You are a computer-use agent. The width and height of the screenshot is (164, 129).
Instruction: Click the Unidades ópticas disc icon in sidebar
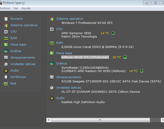tap(6, 64)
